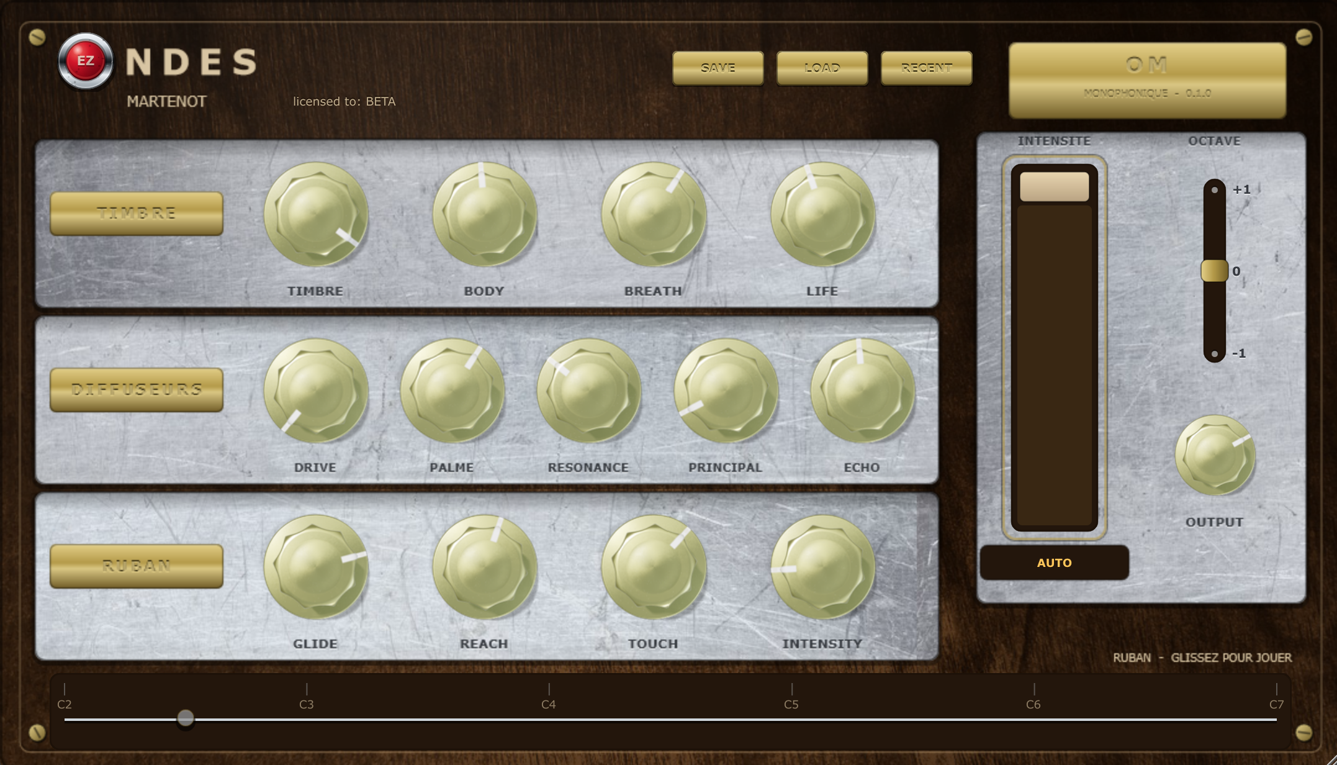Click the OCTAVE slider handle at 0

pos(1214,271)
